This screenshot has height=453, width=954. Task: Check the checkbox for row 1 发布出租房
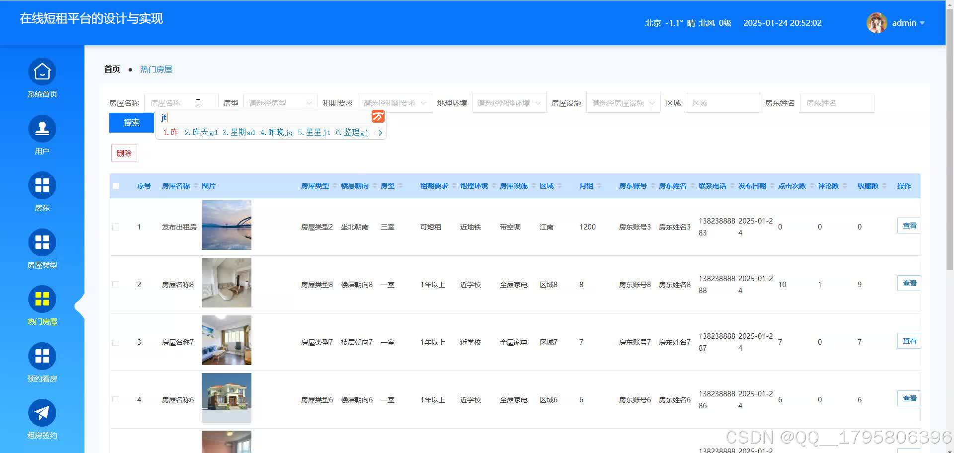[x=116, y=226]
